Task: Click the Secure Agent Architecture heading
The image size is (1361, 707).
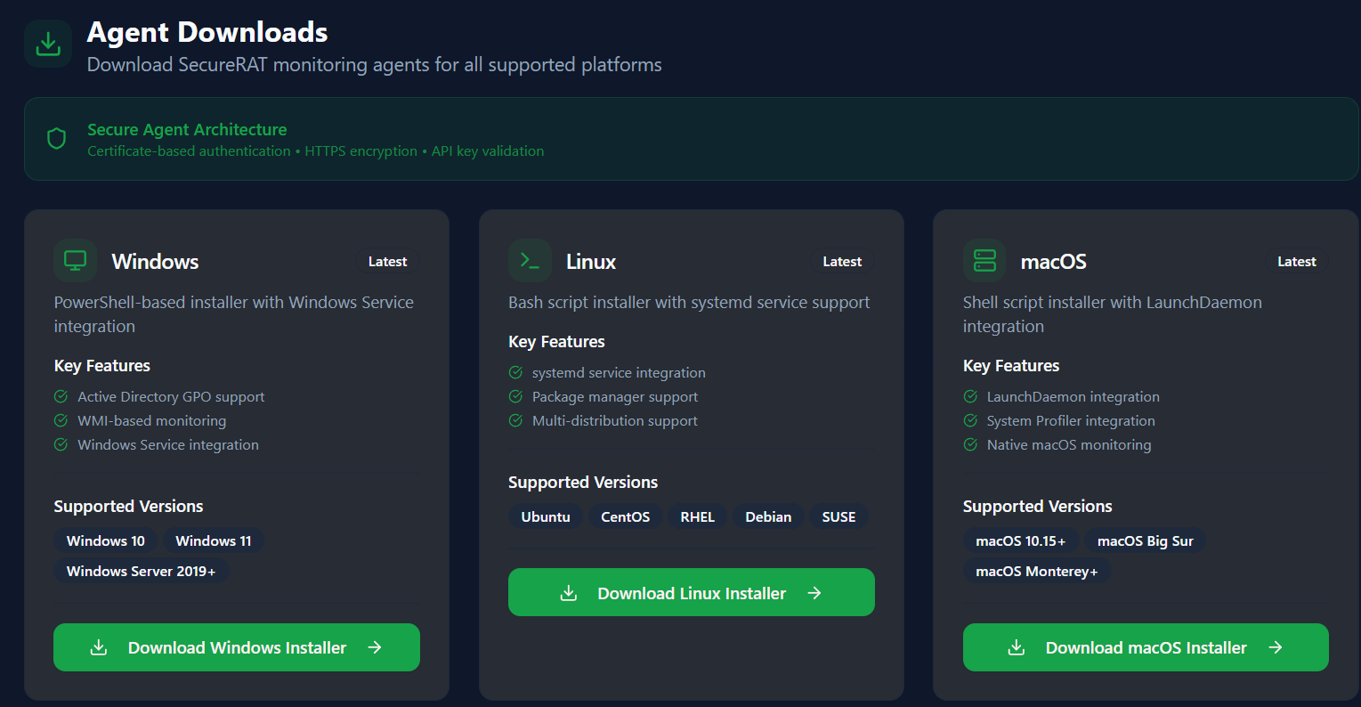Action: click(x=187, y=129)
